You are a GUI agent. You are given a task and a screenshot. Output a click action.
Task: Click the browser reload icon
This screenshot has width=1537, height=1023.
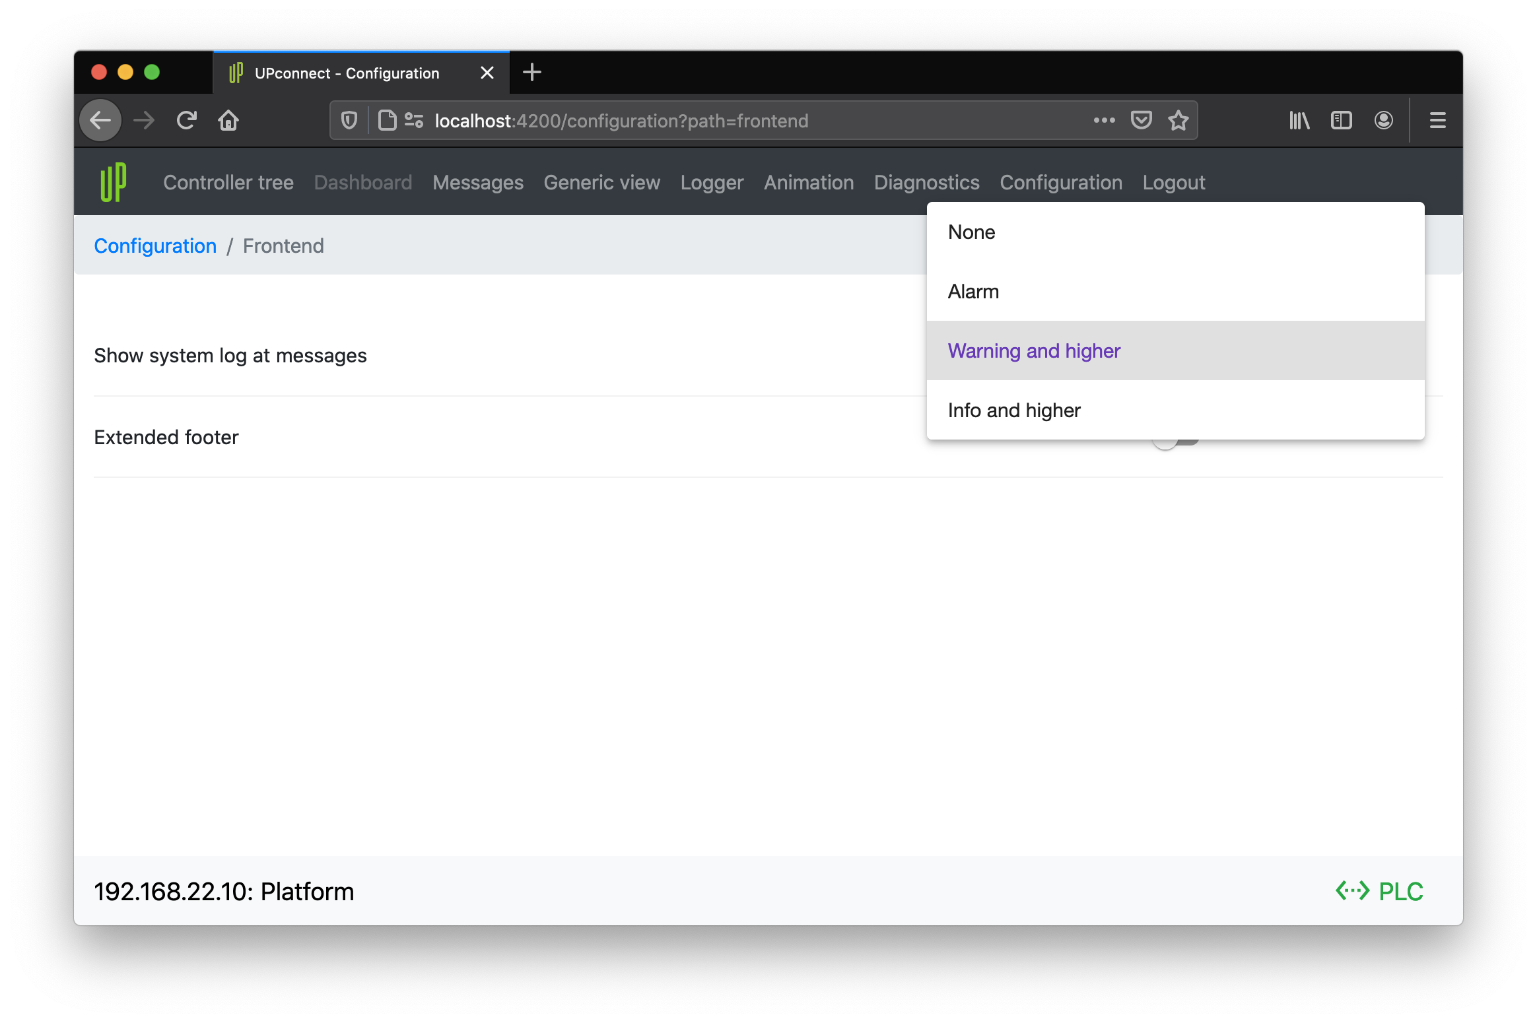click(187, 120)
